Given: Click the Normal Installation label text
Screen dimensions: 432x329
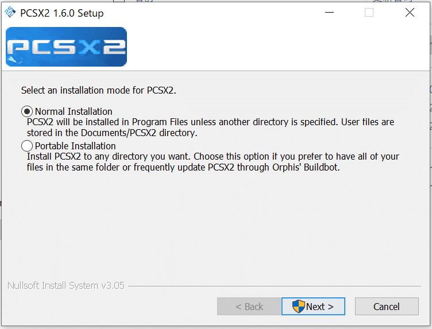Looking at the screenshot, I should tap(74, 111).
